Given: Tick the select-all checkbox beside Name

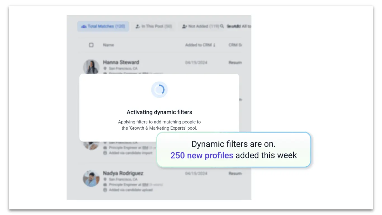Looking at the screenshot, I should point(91,45).
